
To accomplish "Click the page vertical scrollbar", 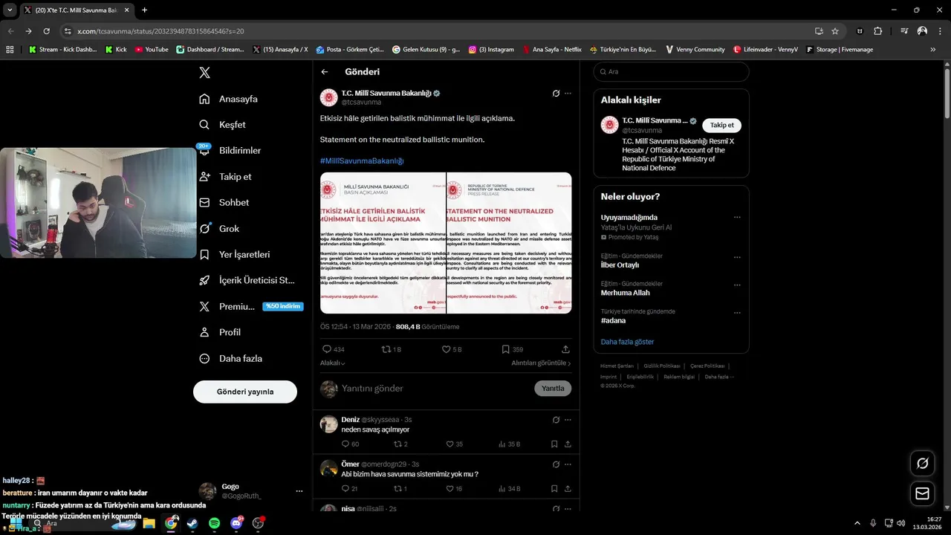I will coord(947,93).
